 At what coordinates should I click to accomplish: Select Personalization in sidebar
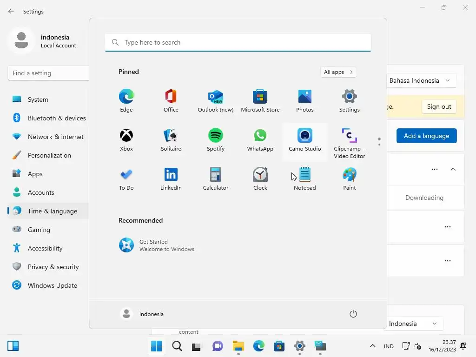point(48,155)
